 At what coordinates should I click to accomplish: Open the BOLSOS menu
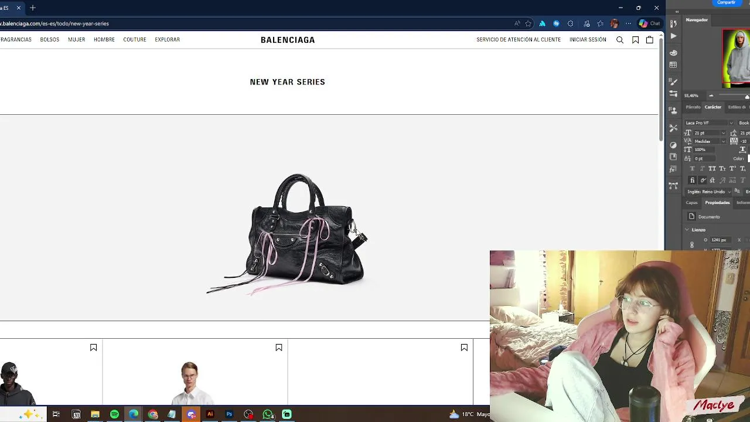[50, 40]
